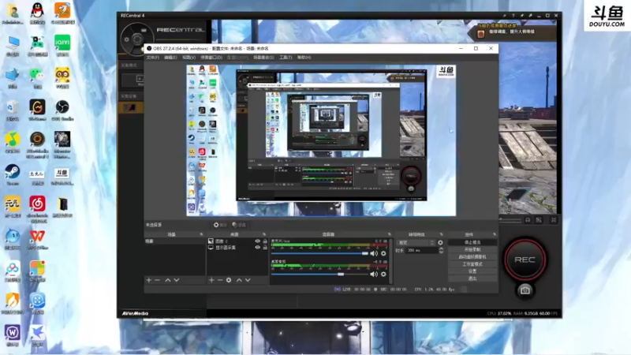Open Settings from the OBS controls panel
Image resolution: width=631 pixels, height=355 pixels.
tap(472, 271)
